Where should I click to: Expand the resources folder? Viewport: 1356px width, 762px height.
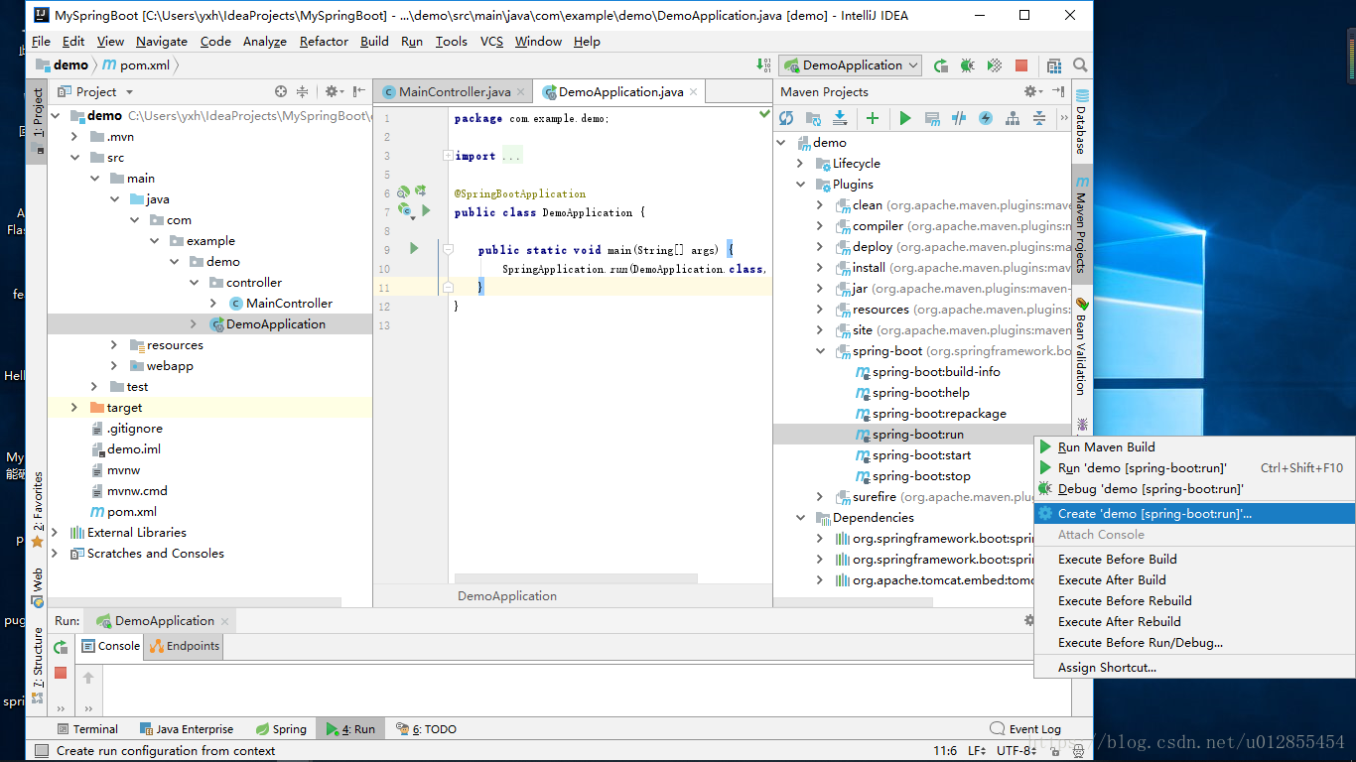point(114,345)
